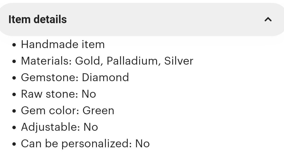
Task: Click the Diamond gemstone value
Action: click(x=105, y=77)
